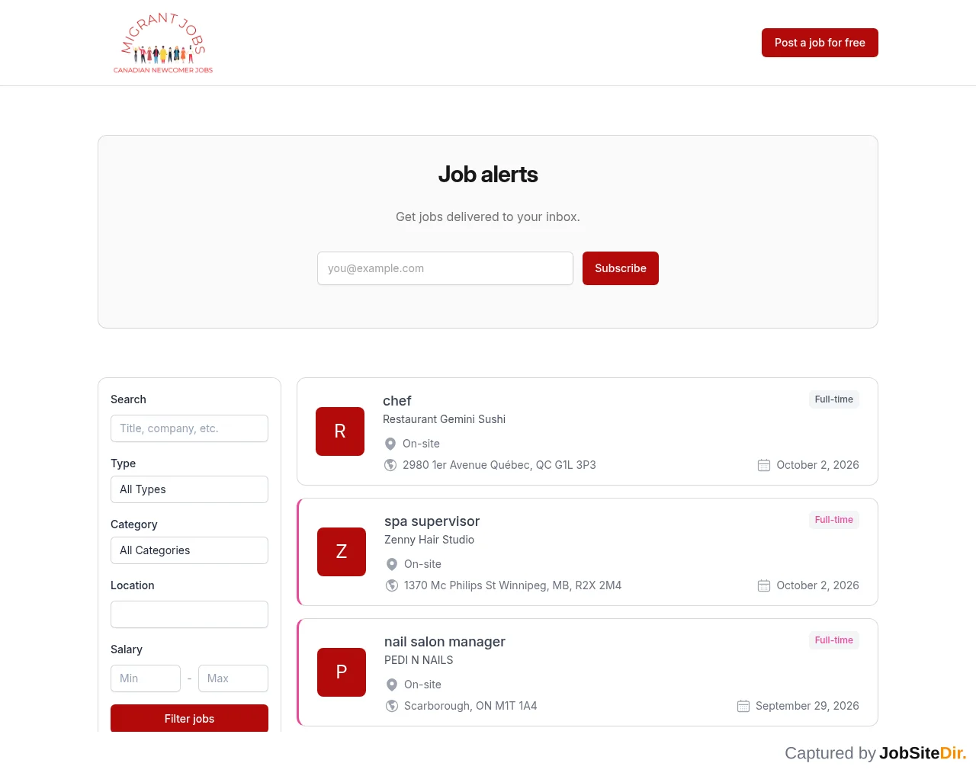Click the location pin icon in chef listing

pyautogui.click(x=390, y=444)
